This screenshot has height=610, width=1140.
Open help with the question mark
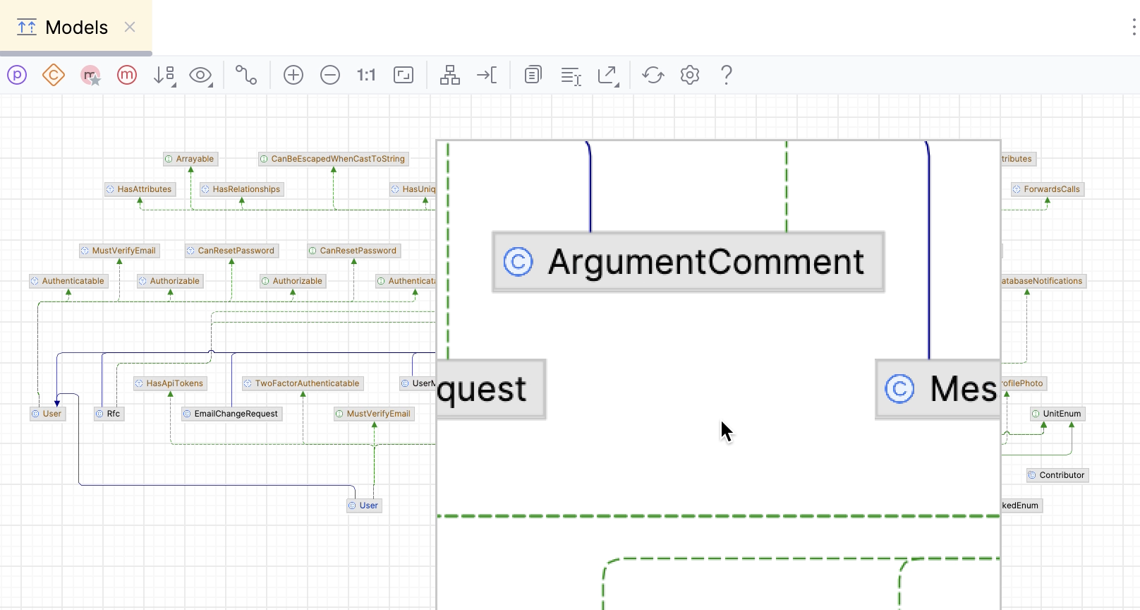[x=726, y=75]
